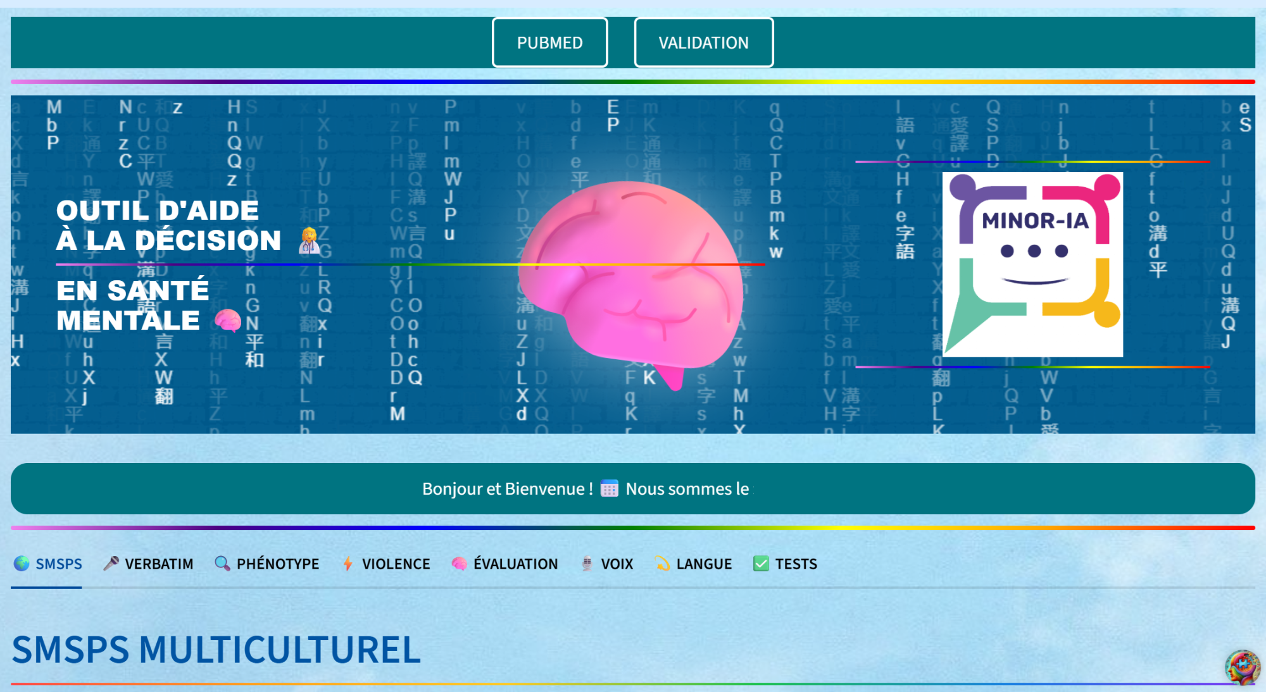
Task: Click the microphone icon beside VERBATIM
Action: tap(111, 563)
